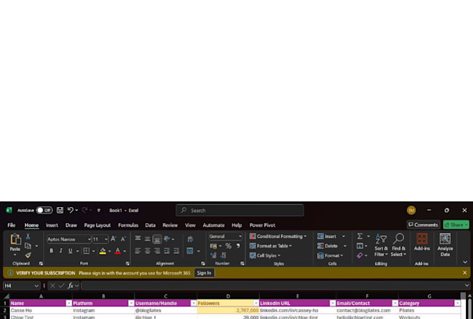Open Sort & Filter menu
473x319 pixels.
click(381, 245)
